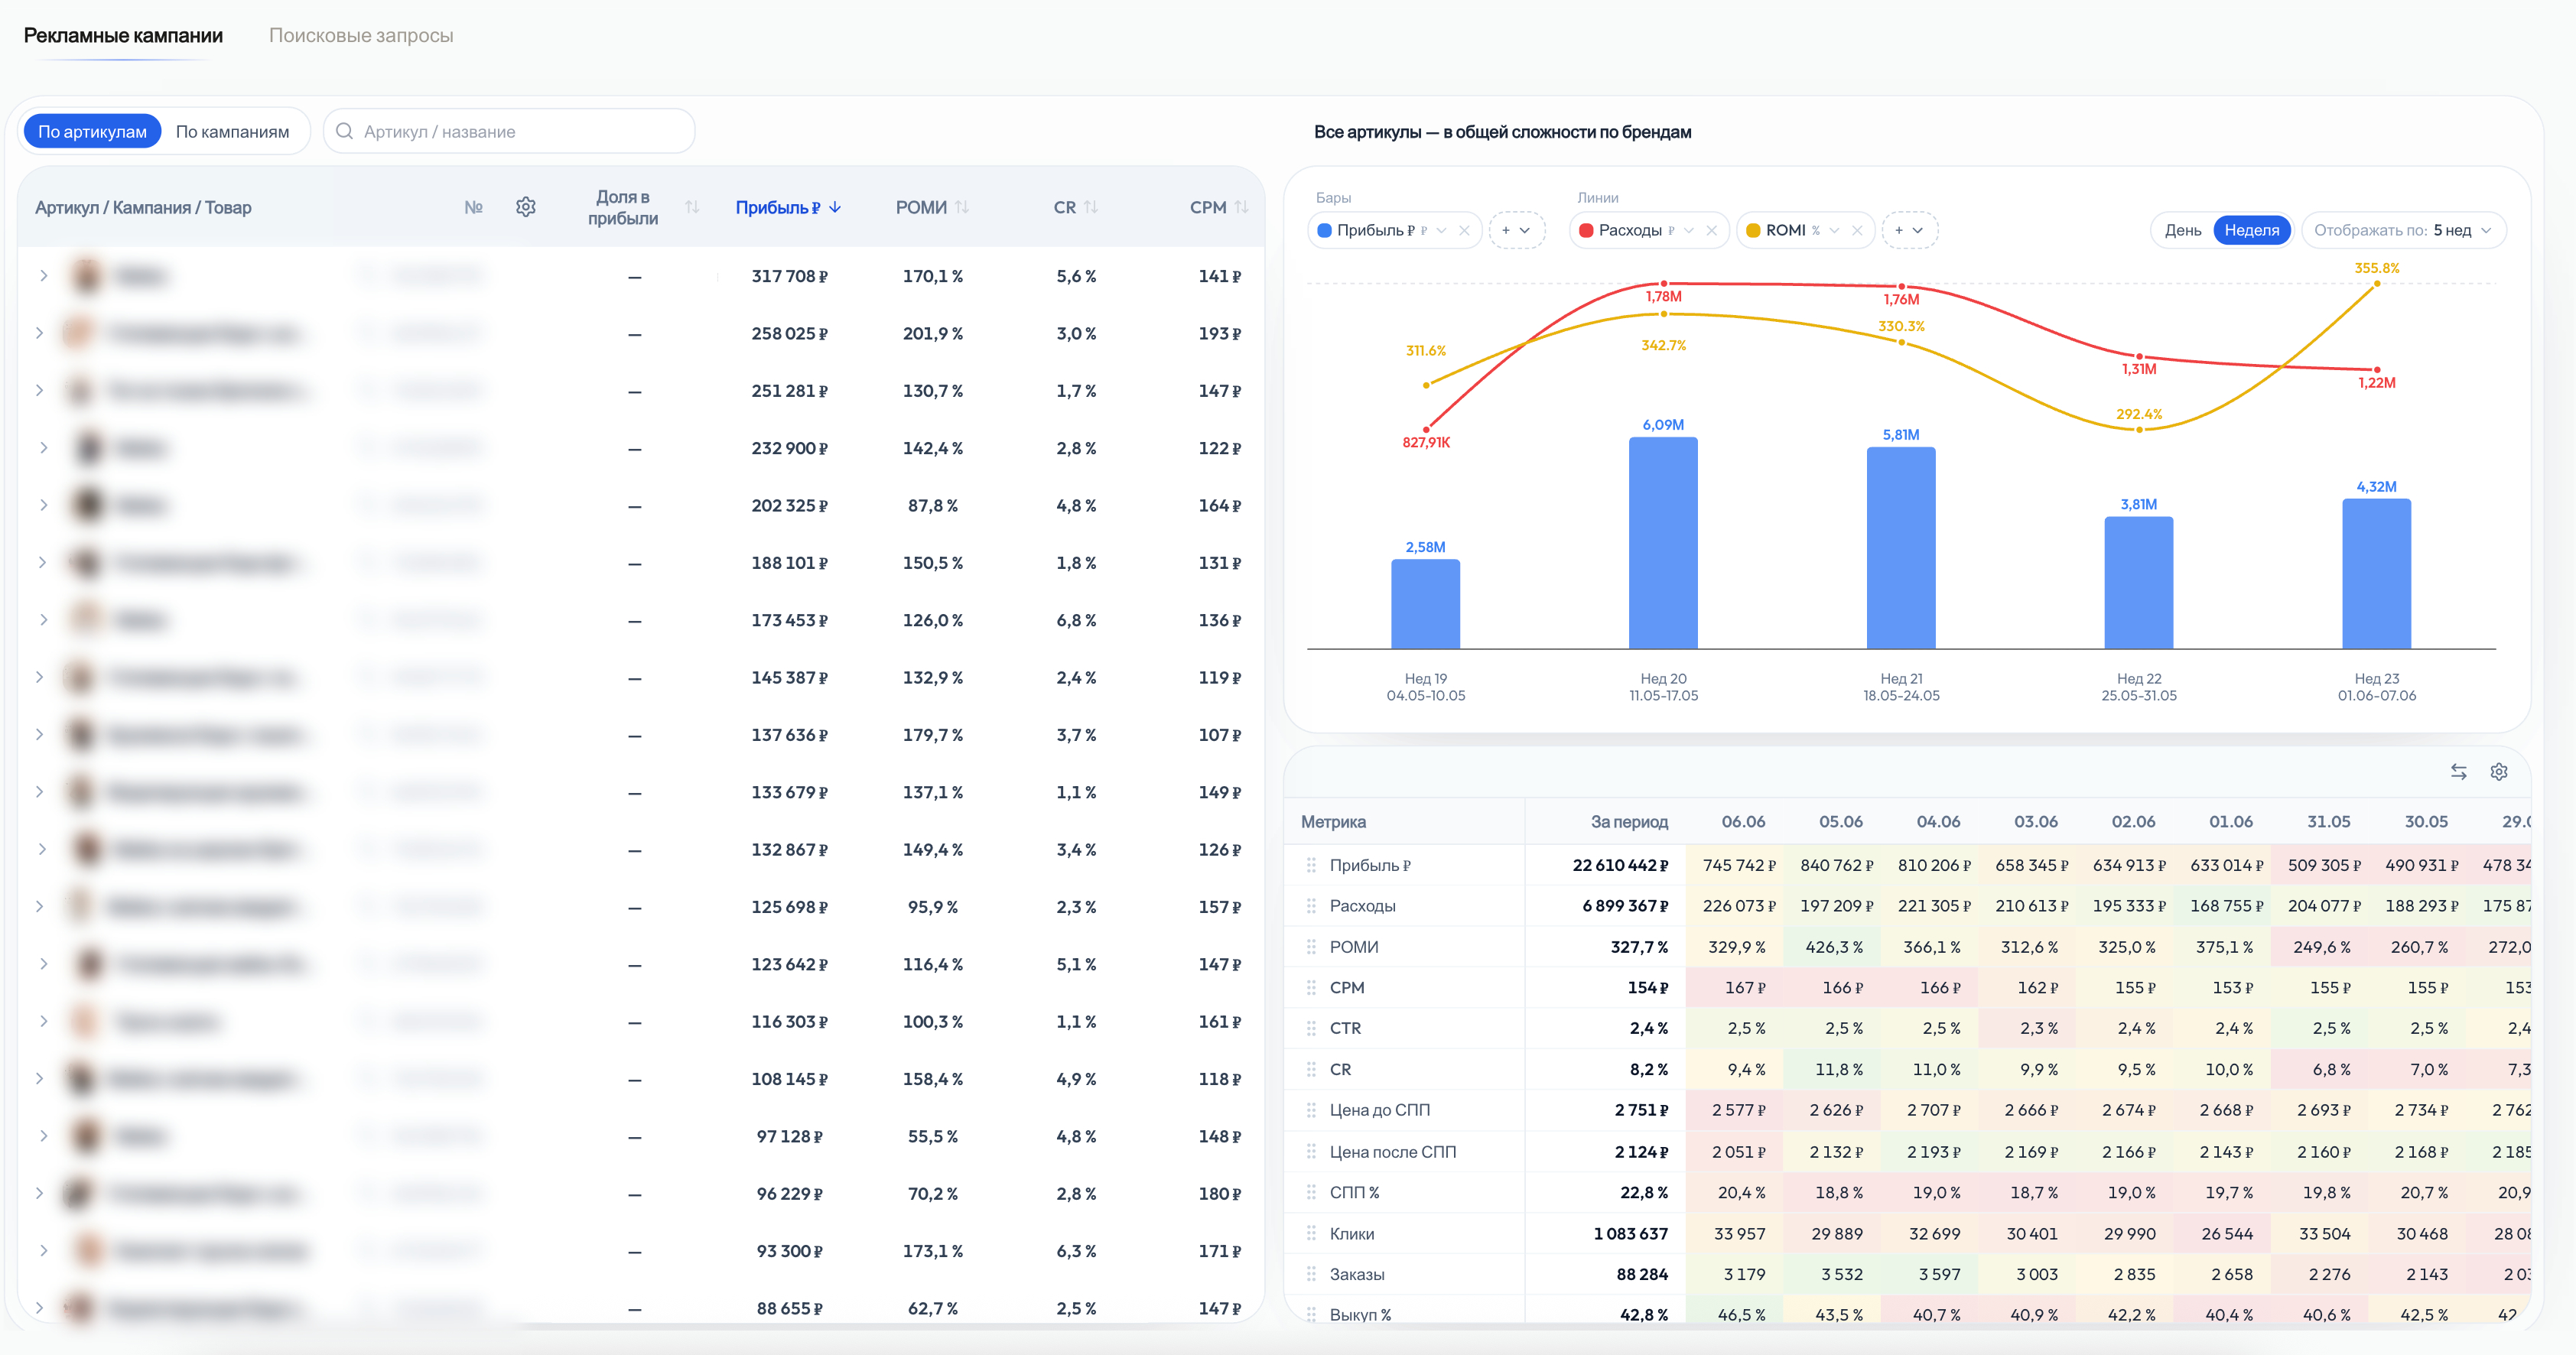Click the metrics table settings gear
2576x1355 pixels.
[x=2499, y=772]
